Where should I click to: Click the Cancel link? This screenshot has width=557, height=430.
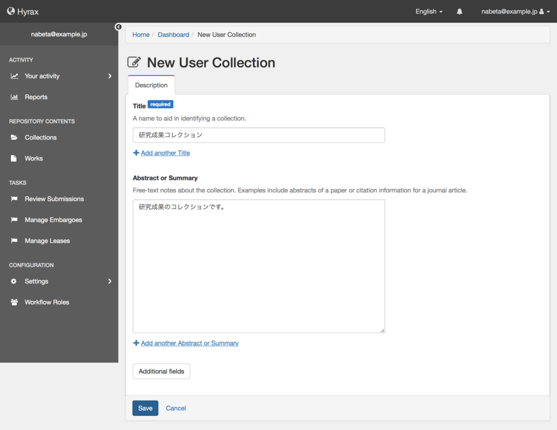pyautogui.click(x=176, y=408)
